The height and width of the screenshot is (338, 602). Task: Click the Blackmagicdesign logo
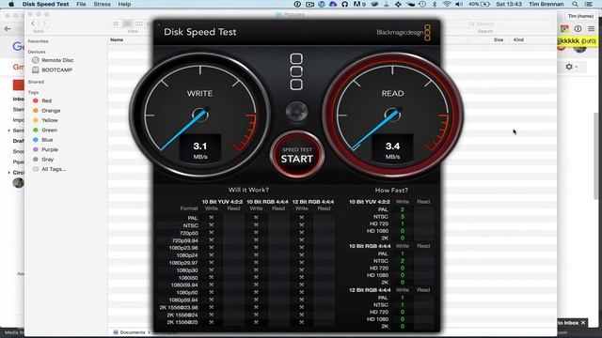[x=404, y=32]
